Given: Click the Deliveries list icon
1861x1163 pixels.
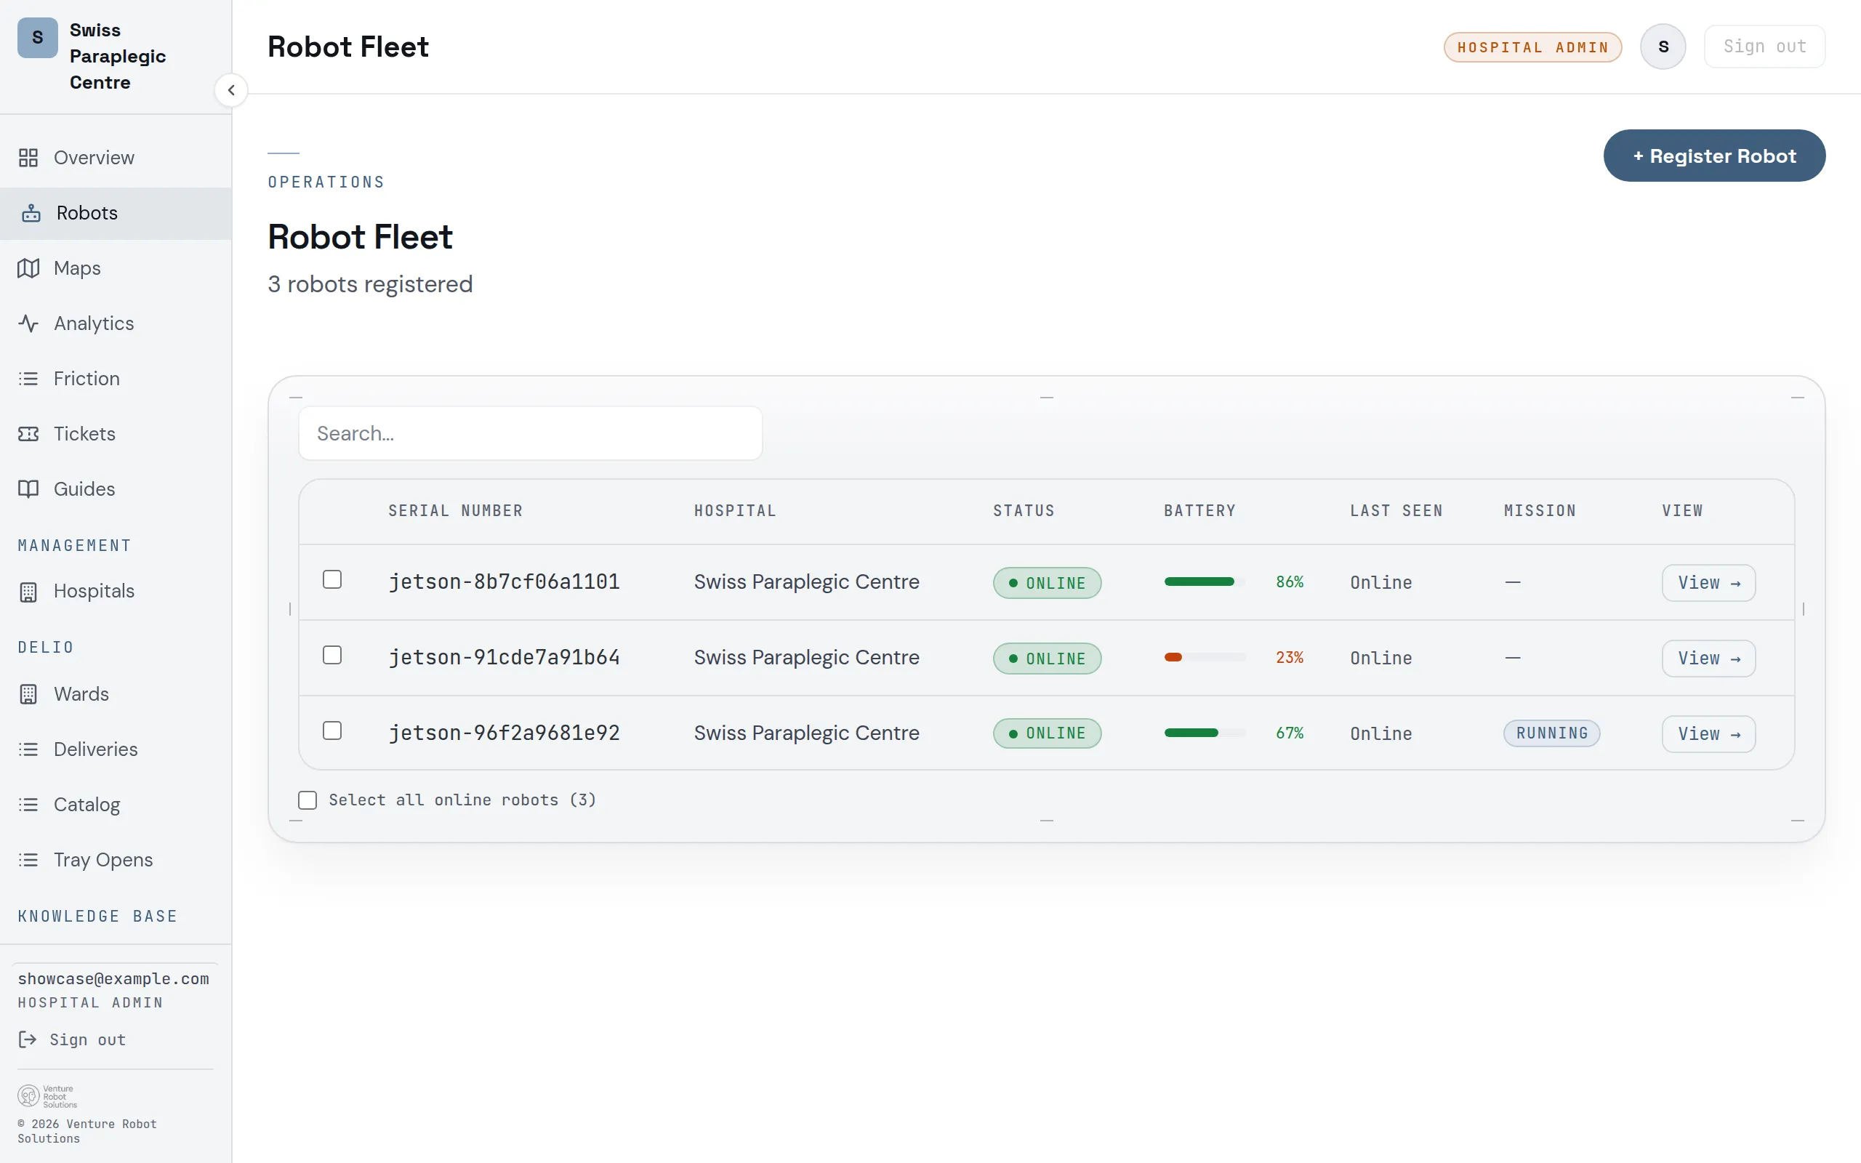Looking at the screenshot, I should (x=28, y=750).
